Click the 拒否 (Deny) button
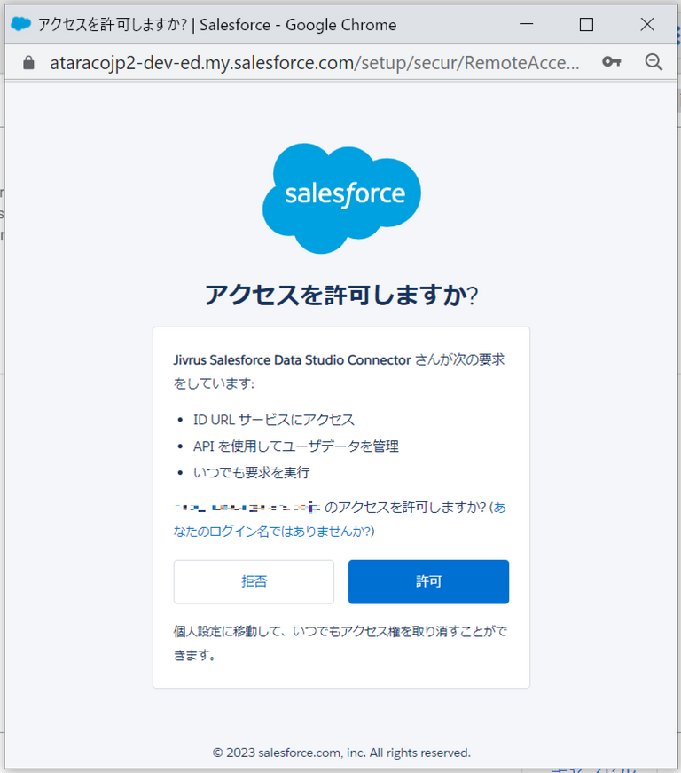 [x=254, y=581]
